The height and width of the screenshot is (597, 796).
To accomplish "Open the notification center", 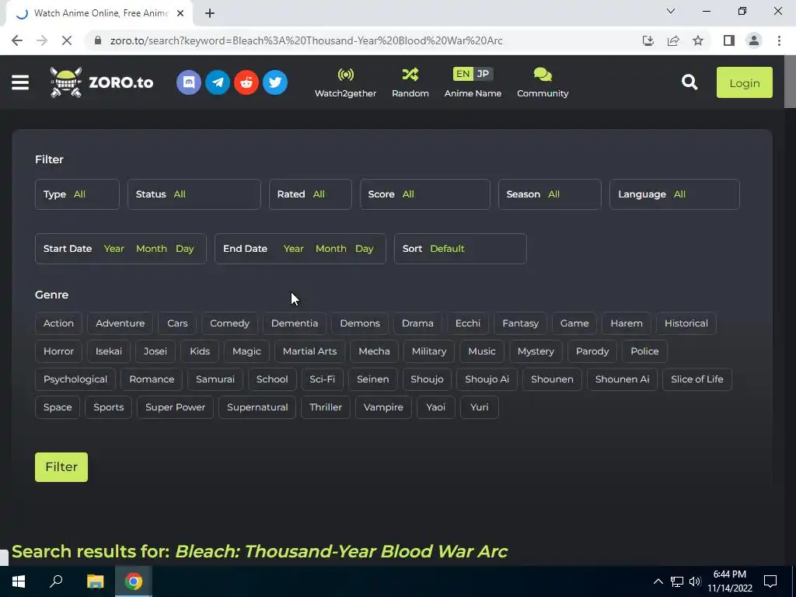I will pos(770,581).
